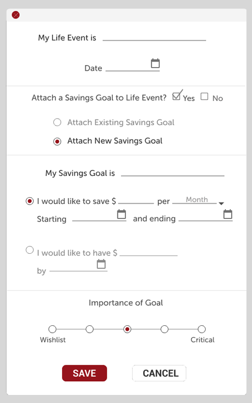Viewport: 252px width, 403px height.
Task: Open the 'and ending' date calendar icon
Action: click(228, 214)
